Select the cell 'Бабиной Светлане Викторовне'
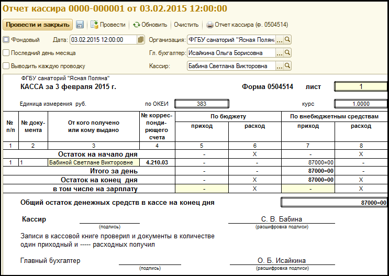Image resolution: width=389 pixels, height=276 pixels. [94, 162]
